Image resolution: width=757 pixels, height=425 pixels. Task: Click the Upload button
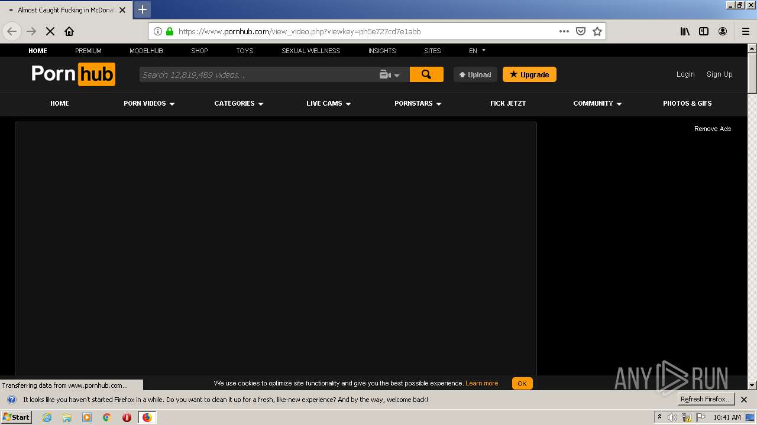[x=475, y=74]
